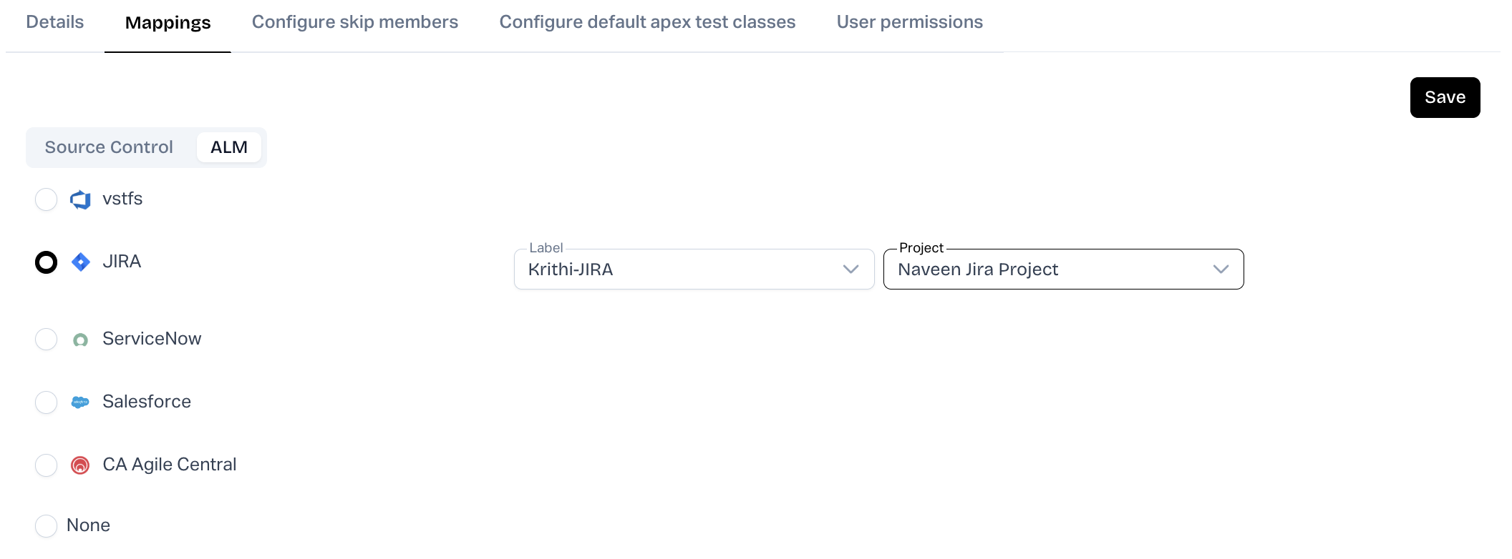Open Configure skip members tab
The width and height of the screenshot is (1512, 559).
point(355,22)
